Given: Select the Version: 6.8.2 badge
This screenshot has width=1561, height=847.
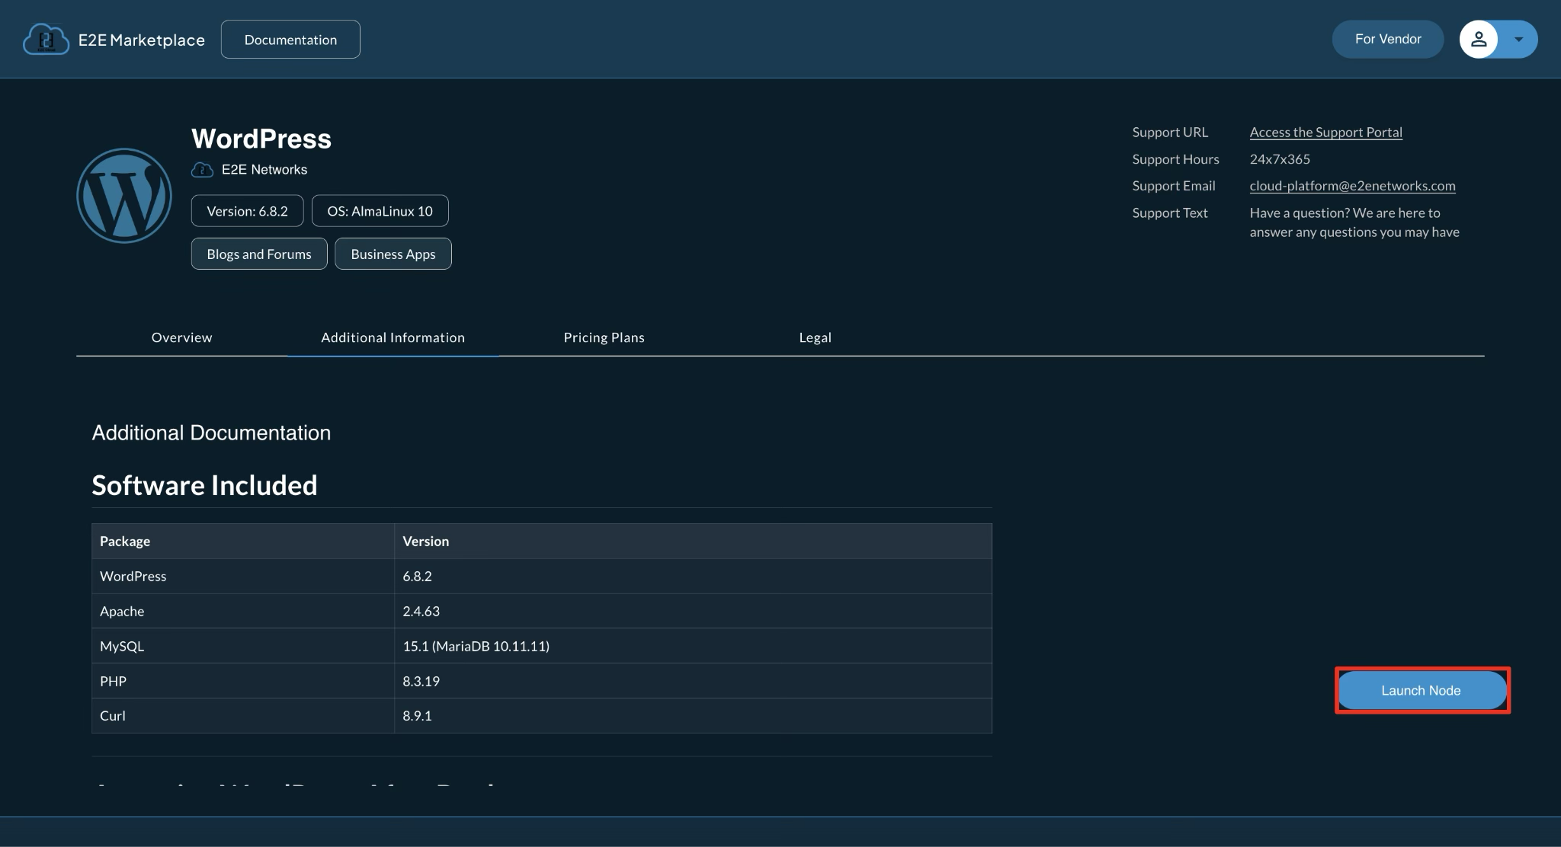Looking at the screenshot, I should click(x=247, y=210).
